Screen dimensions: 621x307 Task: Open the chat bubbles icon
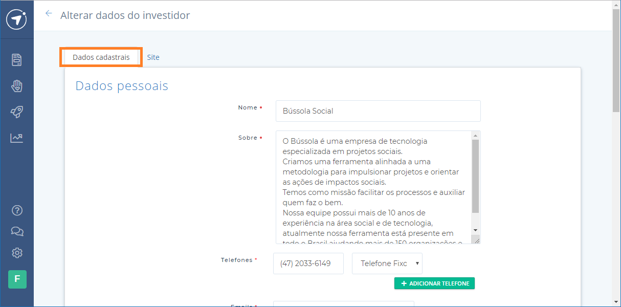(17, 232)
